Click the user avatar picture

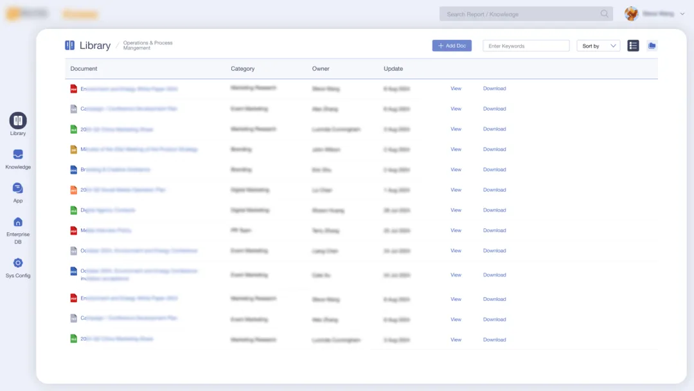coord(632,14)
